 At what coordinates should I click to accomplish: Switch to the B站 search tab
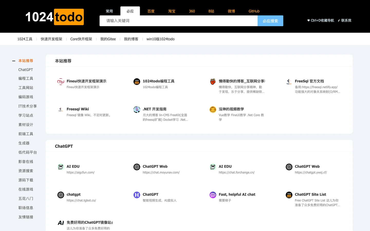(x=211, y=11)
